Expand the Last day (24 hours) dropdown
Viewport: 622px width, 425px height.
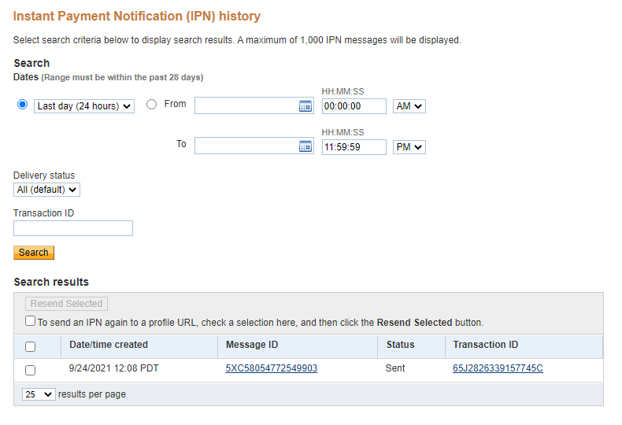84,106
